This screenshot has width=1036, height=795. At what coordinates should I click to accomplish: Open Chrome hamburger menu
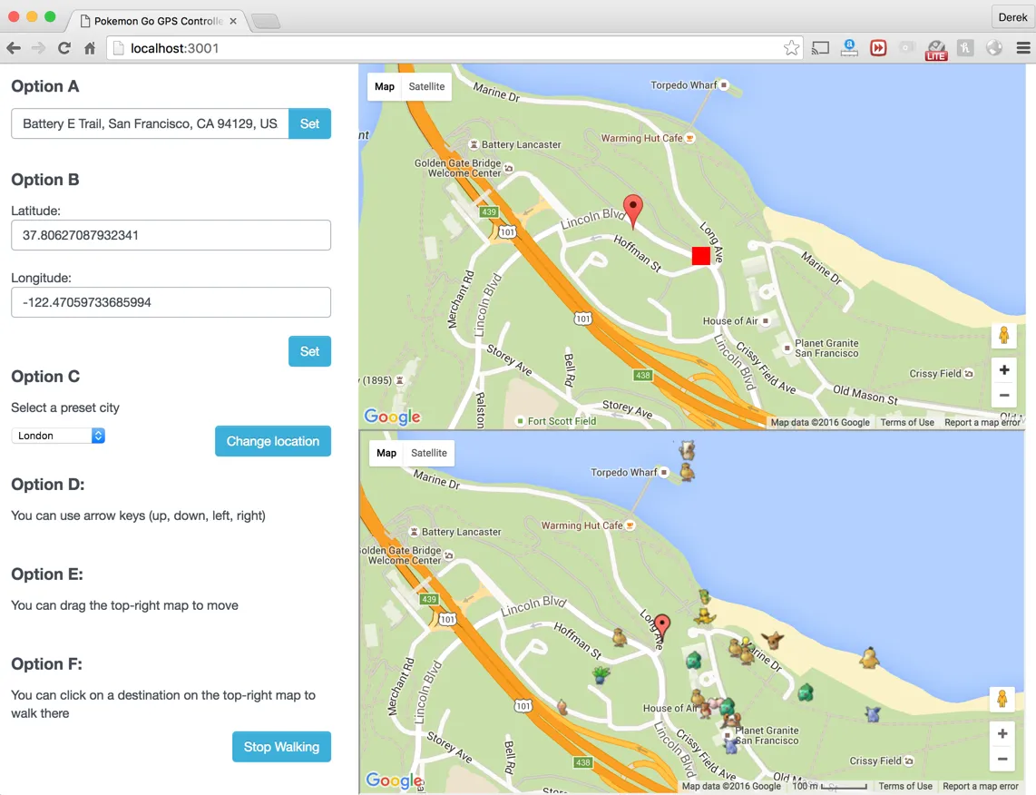(x=1022, y=48)
